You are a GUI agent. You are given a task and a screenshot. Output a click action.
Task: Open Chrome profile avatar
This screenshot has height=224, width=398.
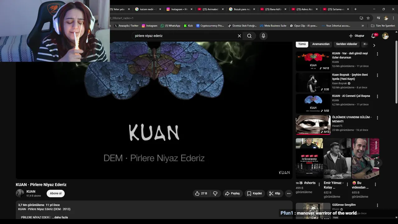tap(386, 18)
